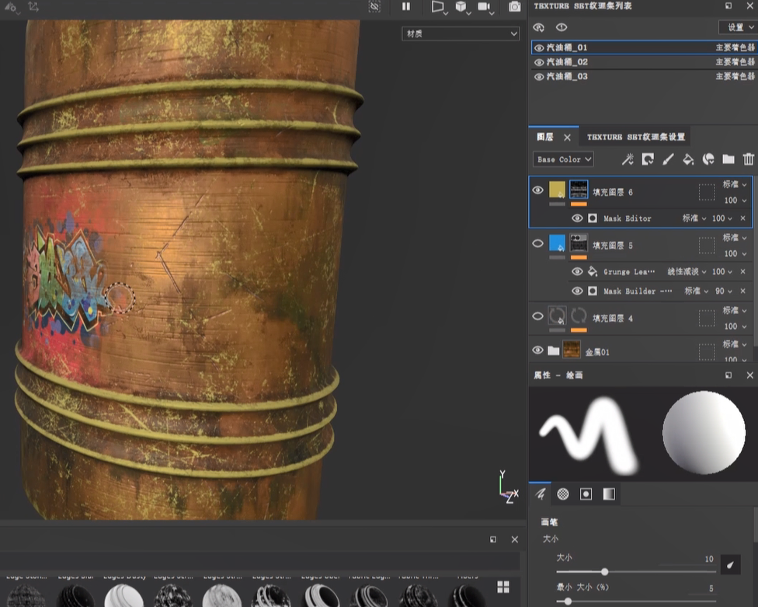Click the camera screenshot icon in viewport toolbar
This screenshot has height=607, width=758.
pos(514,7)
